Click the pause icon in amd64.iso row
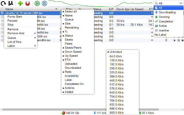Image resolution: width=184 pixels, height=115 pixels. (179, 40)
